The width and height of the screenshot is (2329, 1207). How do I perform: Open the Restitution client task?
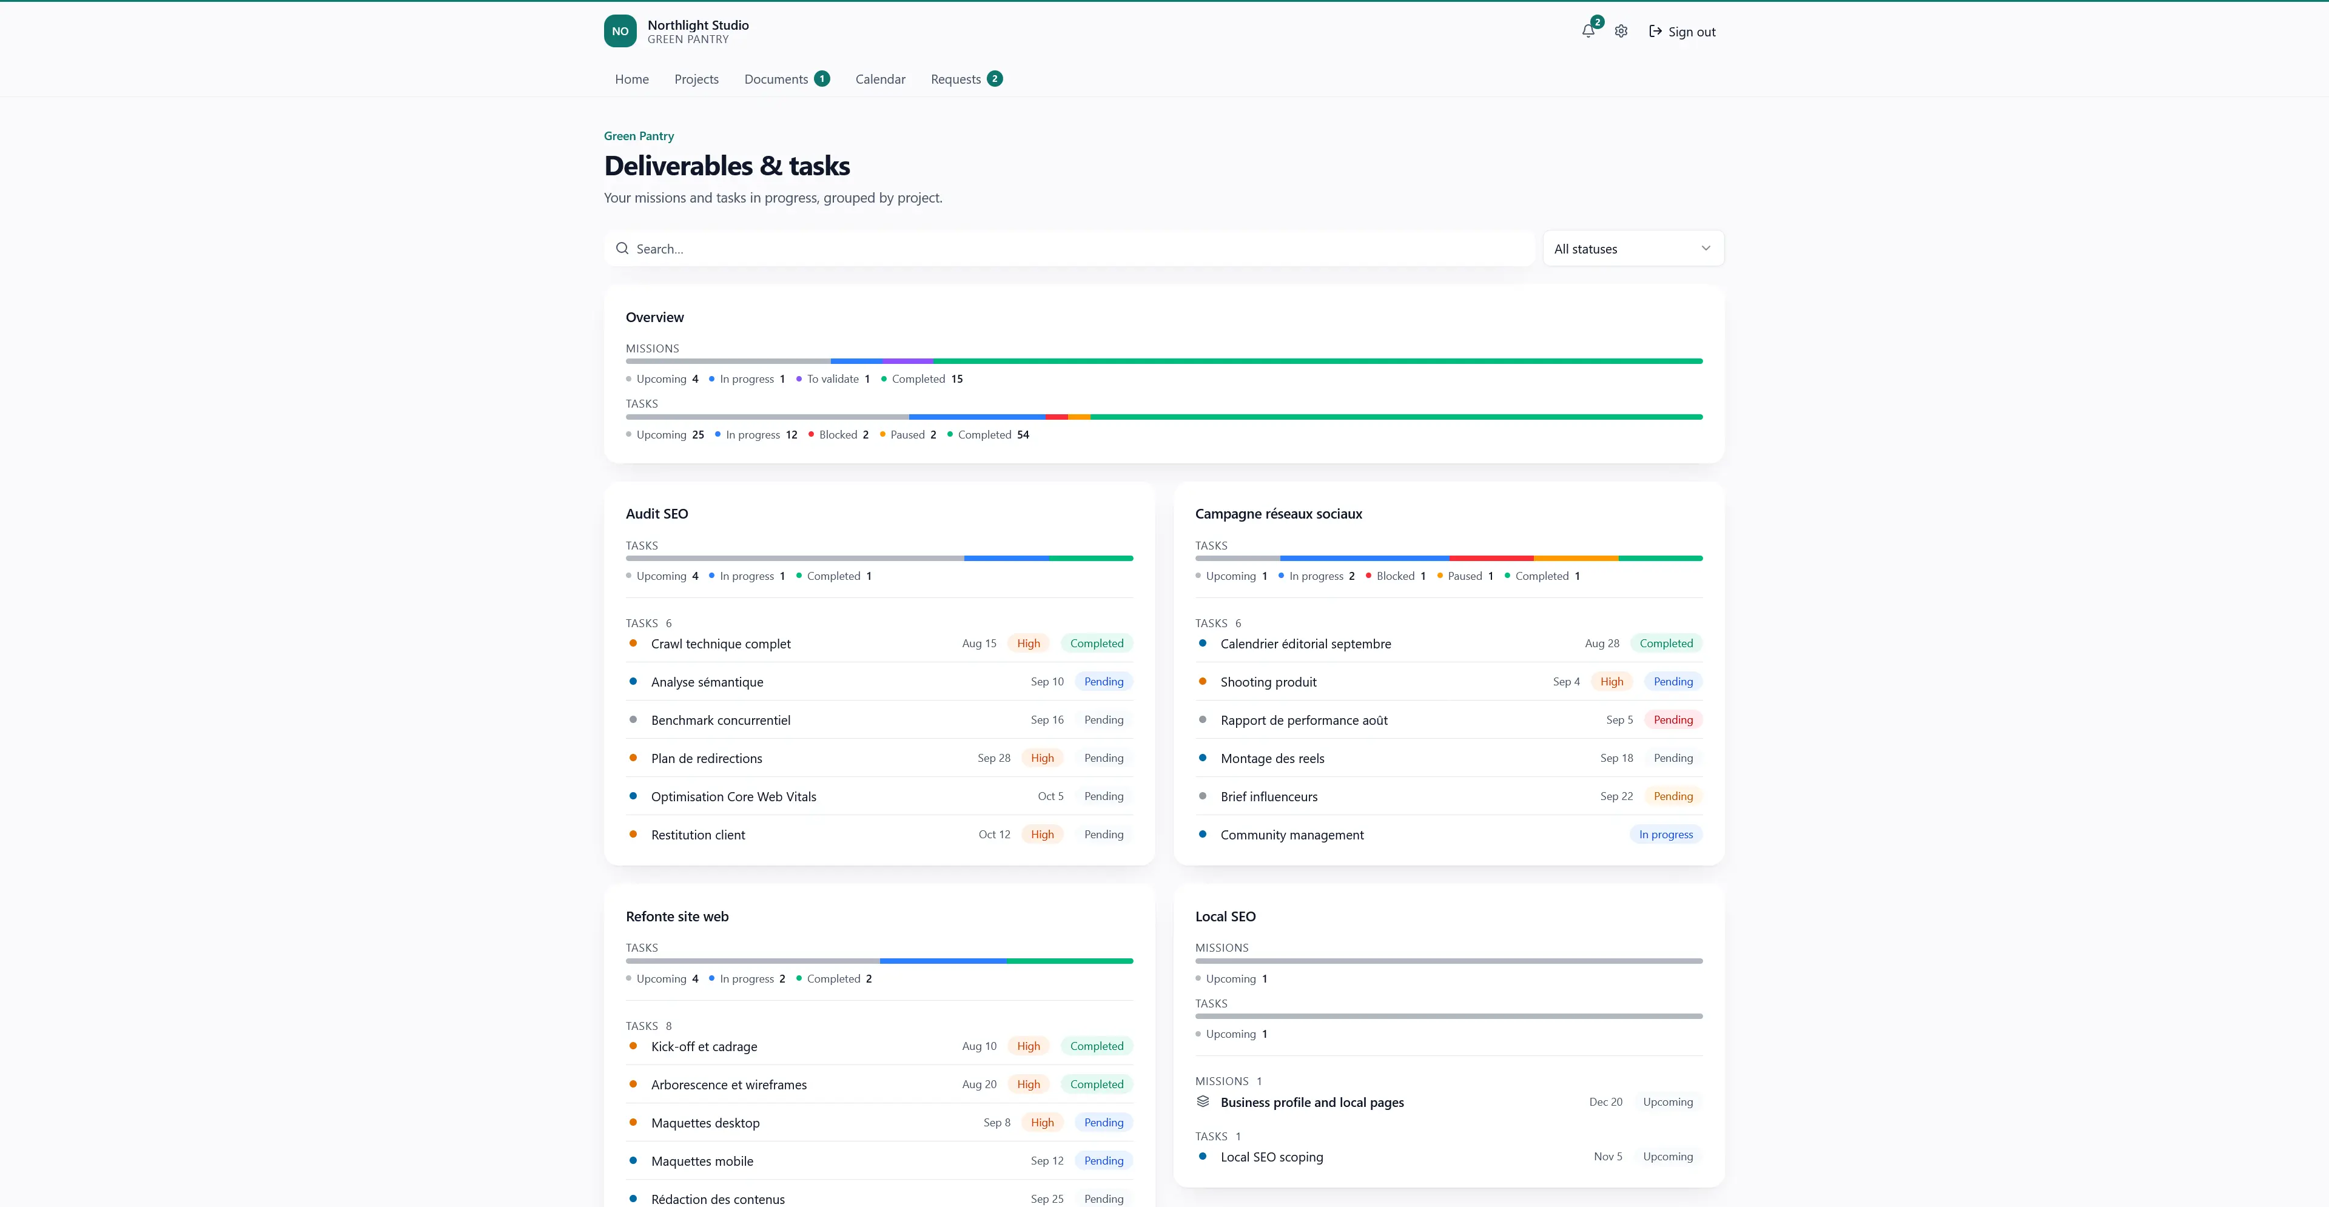[879, 835]
